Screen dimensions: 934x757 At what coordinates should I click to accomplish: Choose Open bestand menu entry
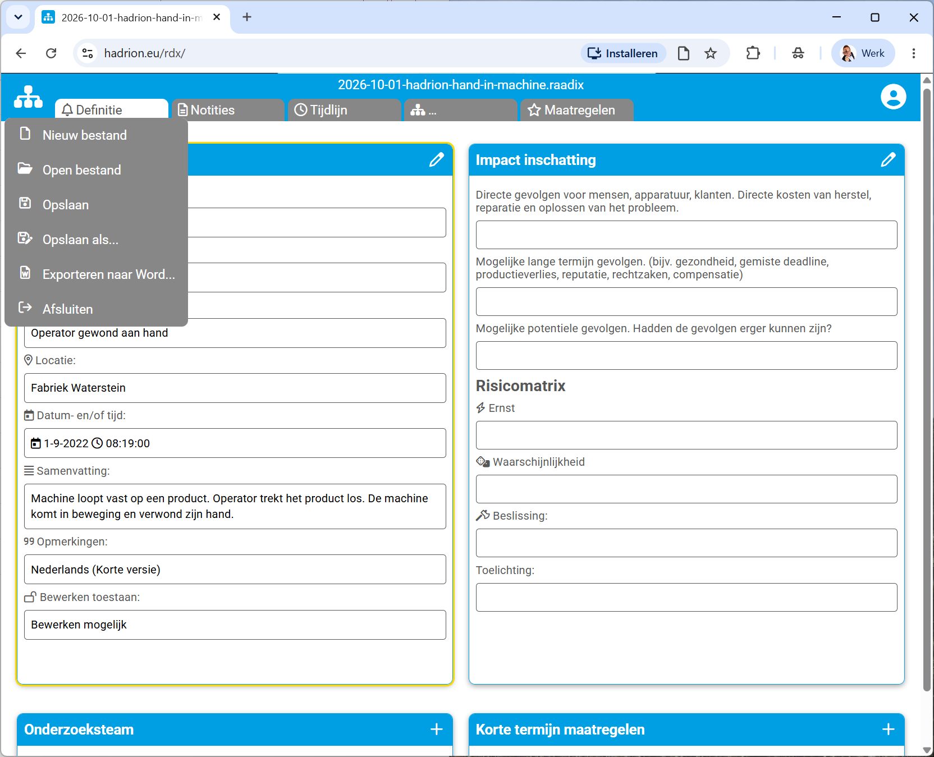click(x=96, y=170)
